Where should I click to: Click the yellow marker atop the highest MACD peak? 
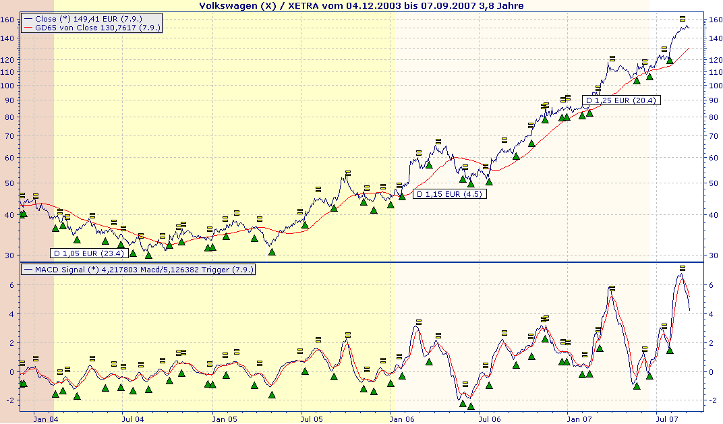click(x=683, y=268)
